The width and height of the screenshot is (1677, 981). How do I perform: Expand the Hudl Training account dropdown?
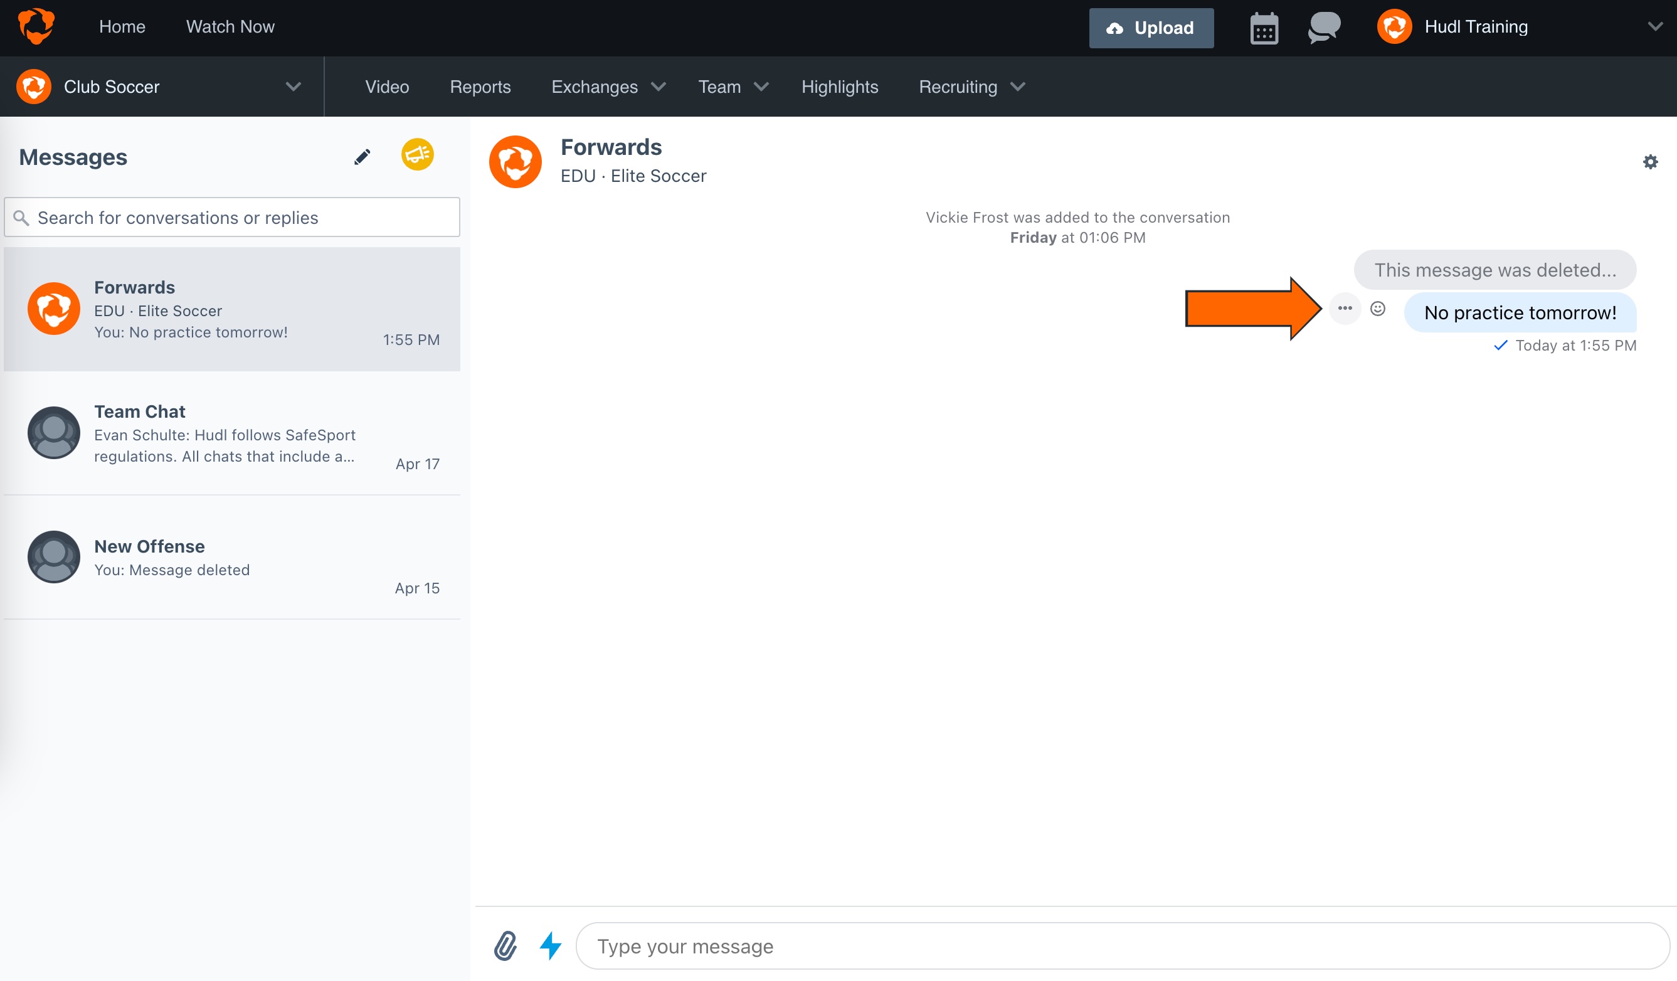click(x=1655, y=26)
